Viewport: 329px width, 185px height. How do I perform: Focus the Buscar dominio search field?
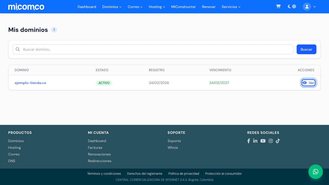pos(153,49)
